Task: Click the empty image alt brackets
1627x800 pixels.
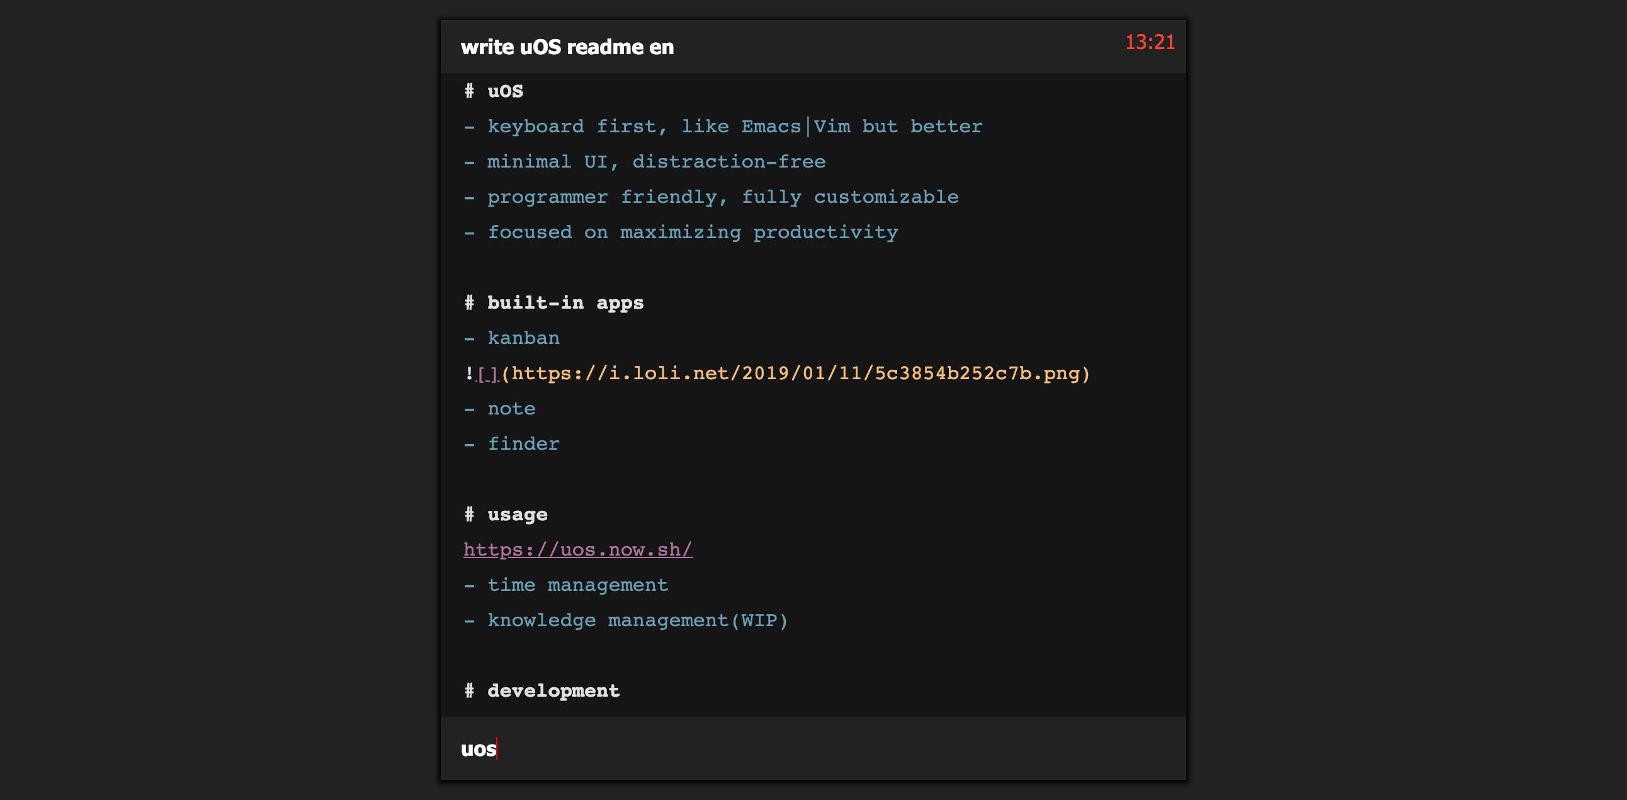Action: coord(487,375)
